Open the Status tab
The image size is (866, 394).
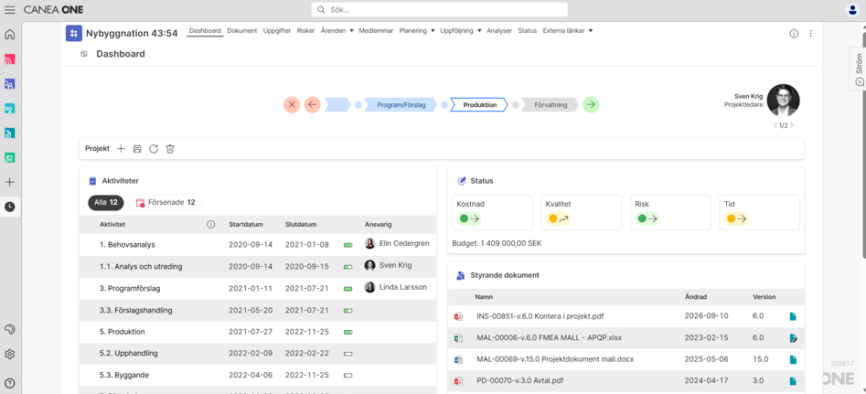[x=528, y=31]
